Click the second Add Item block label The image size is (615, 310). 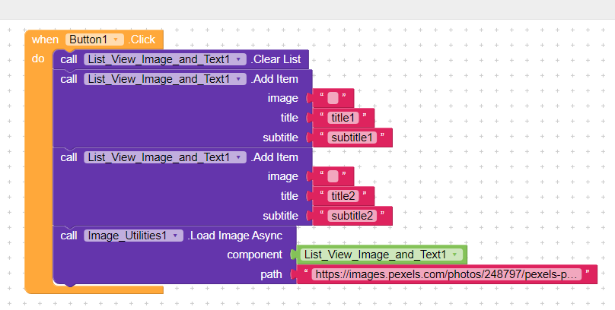click(x=275, y=157)
